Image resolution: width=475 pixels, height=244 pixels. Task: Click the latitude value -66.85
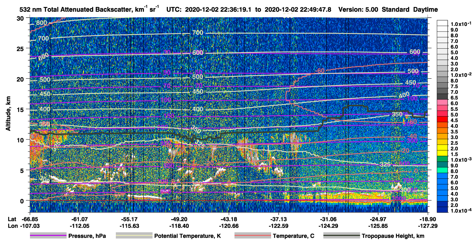click(x=30, y=219)
